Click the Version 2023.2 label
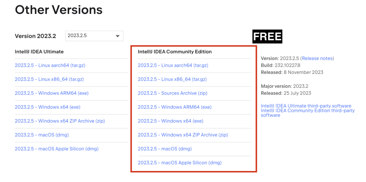366x182 pixels. [x=35, y=36]
